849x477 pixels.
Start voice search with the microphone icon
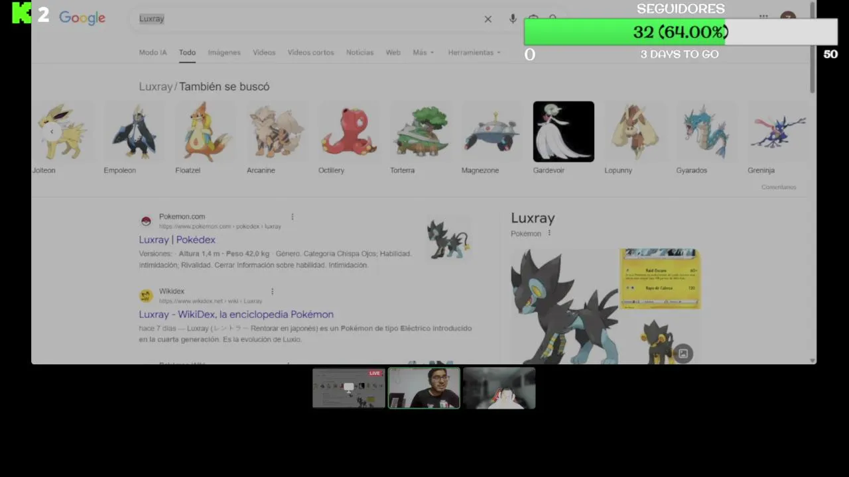coord(513,19)
